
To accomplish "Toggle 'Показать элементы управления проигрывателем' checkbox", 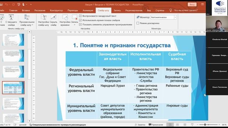I will point(80,25).
